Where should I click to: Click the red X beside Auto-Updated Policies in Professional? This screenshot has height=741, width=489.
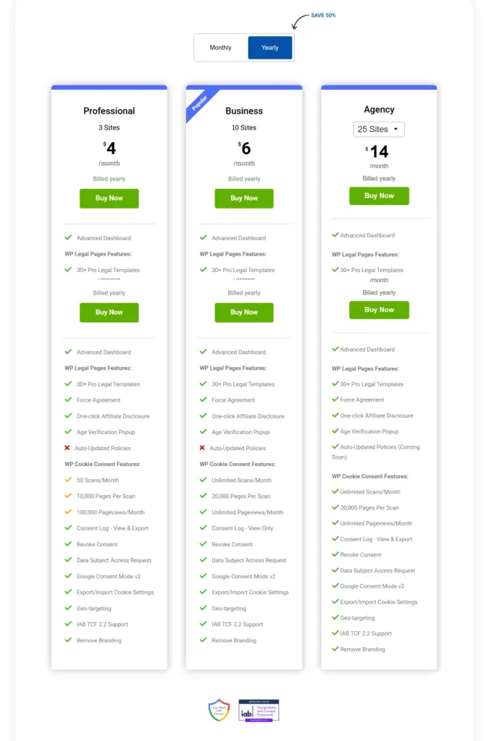(x=68, y=447)
